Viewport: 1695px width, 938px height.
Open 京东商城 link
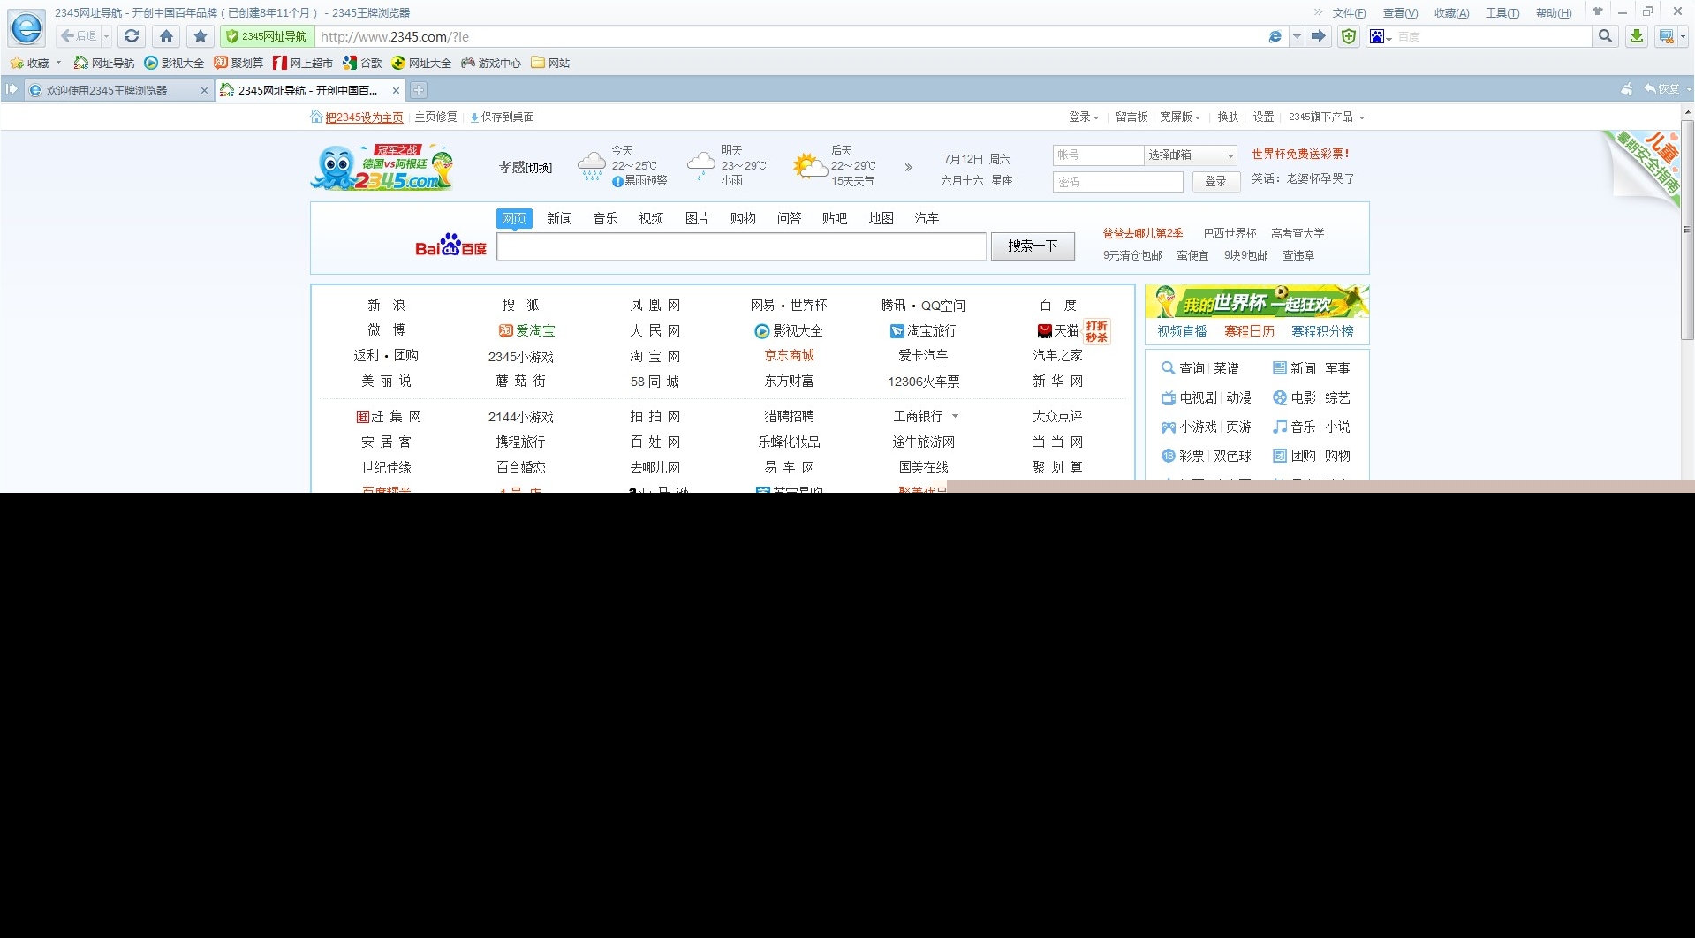click(x=789, y=355)
